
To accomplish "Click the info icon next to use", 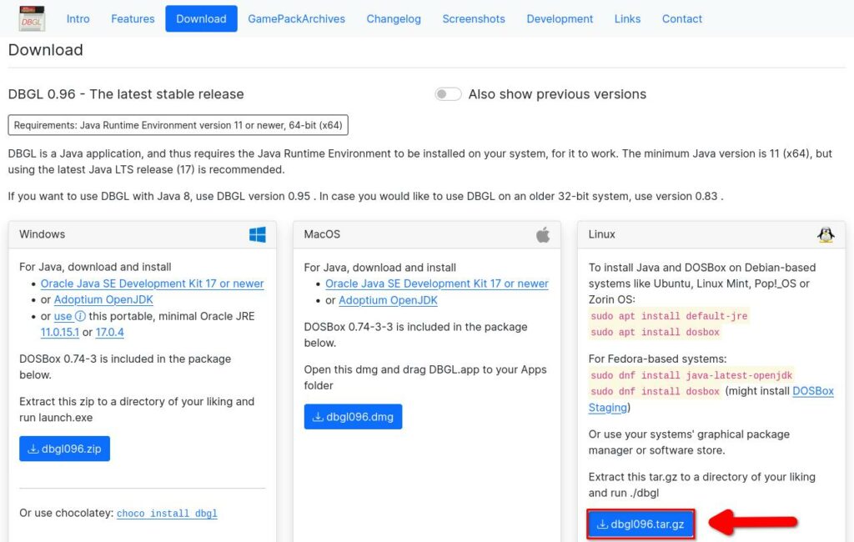I will (x=81, y=317).
